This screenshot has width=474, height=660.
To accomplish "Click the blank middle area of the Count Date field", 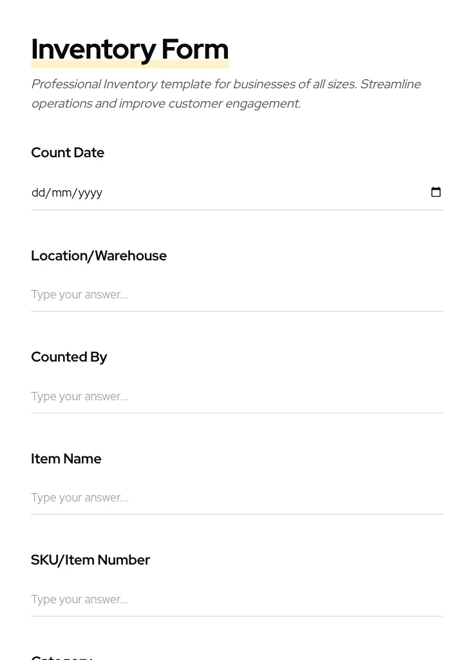I will point(258,193).
